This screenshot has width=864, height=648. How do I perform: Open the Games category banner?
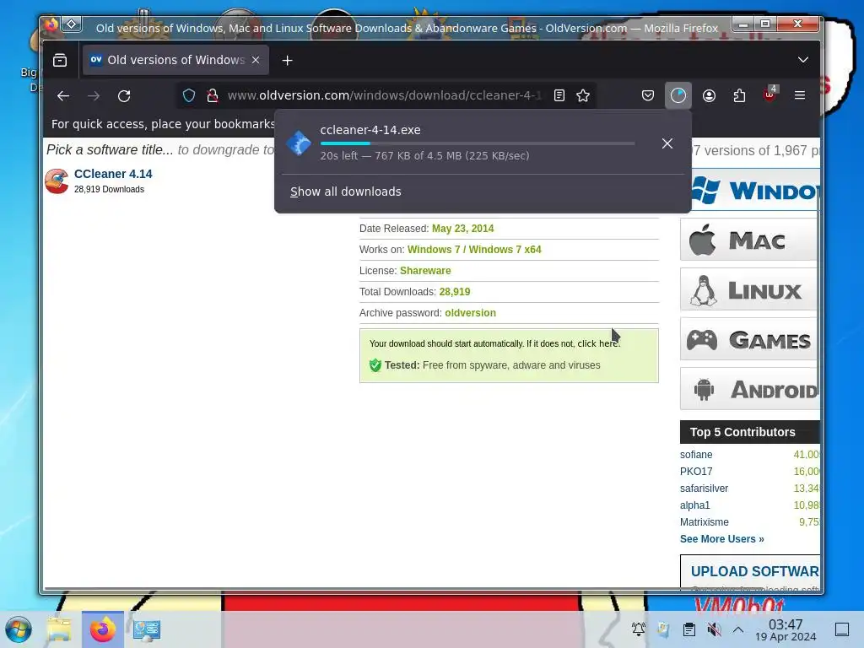(750, 339)
